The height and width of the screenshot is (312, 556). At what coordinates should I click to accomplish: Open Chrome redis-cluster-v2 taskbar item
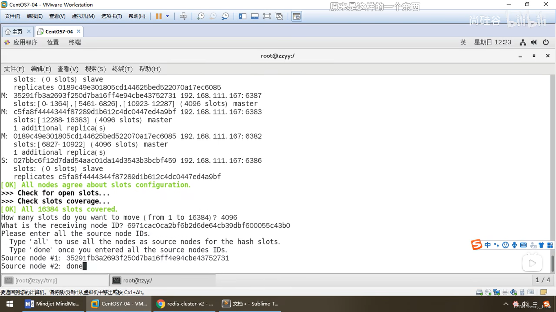click(185, 304)
